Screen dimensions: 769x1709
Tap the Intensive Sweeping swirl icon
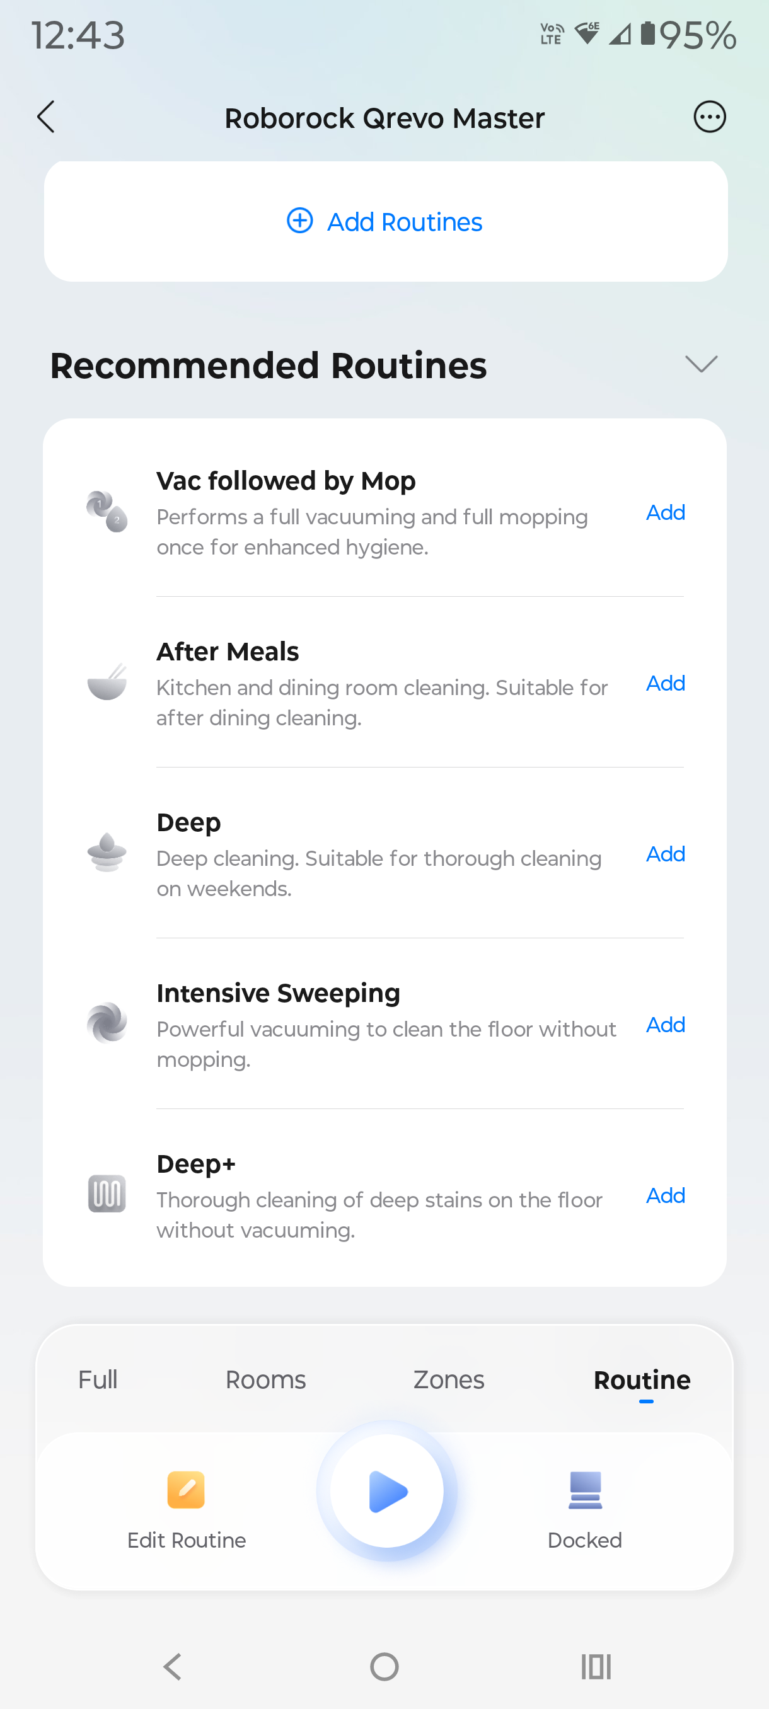coord(107,1023)
